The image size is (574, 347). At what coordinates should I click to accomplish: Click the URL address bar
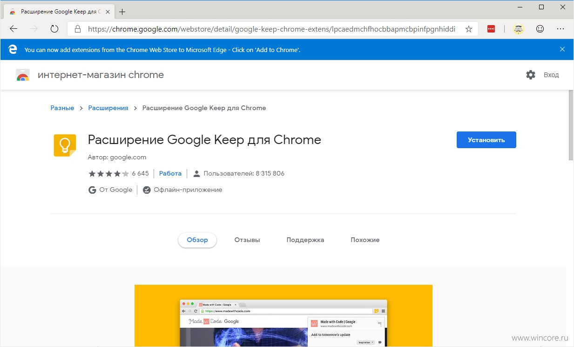point(272,29)
